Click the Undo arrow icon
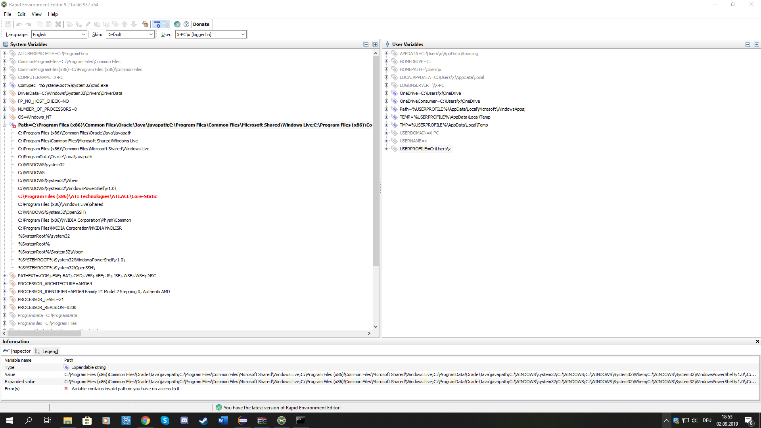Viewport: 761px width, 428px height. tap(19, 24)
